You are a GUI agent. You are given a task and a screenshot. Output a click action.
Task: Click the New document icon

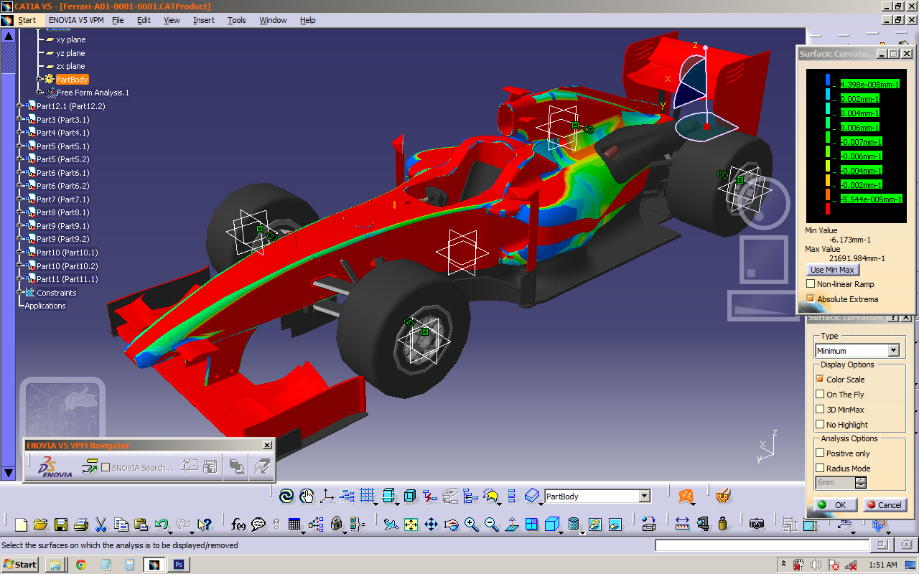point(21,524)
